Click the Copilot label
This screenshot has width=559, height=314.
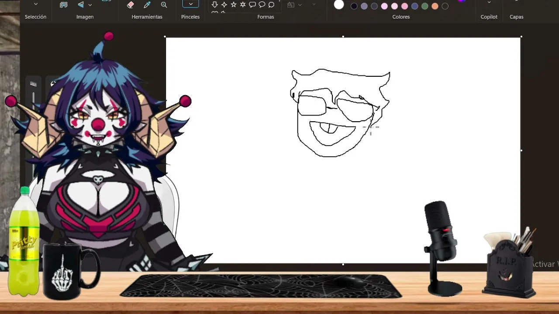(x=489, y=17)
